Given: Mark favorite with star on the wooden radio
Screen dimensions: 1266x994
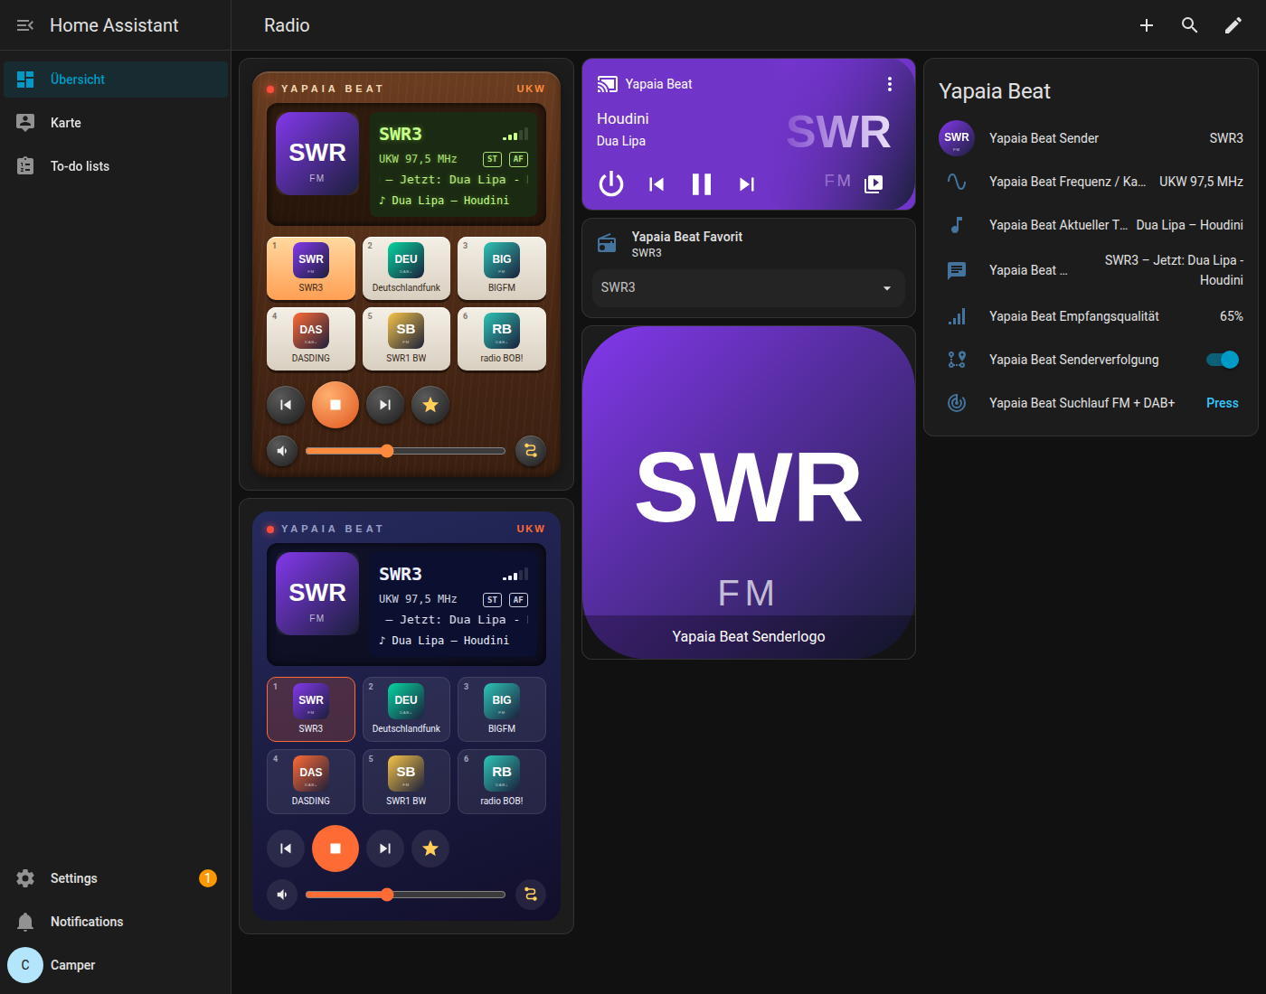Looking at the screenshot, I should [430, 405].
